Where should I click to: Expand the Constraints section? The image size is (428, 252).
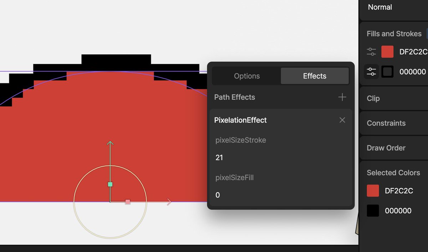(x=394, y=123)
